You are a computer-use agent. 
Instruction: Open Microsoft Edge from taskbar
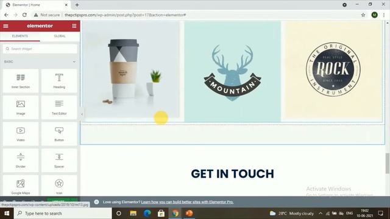tap(147, 214)
